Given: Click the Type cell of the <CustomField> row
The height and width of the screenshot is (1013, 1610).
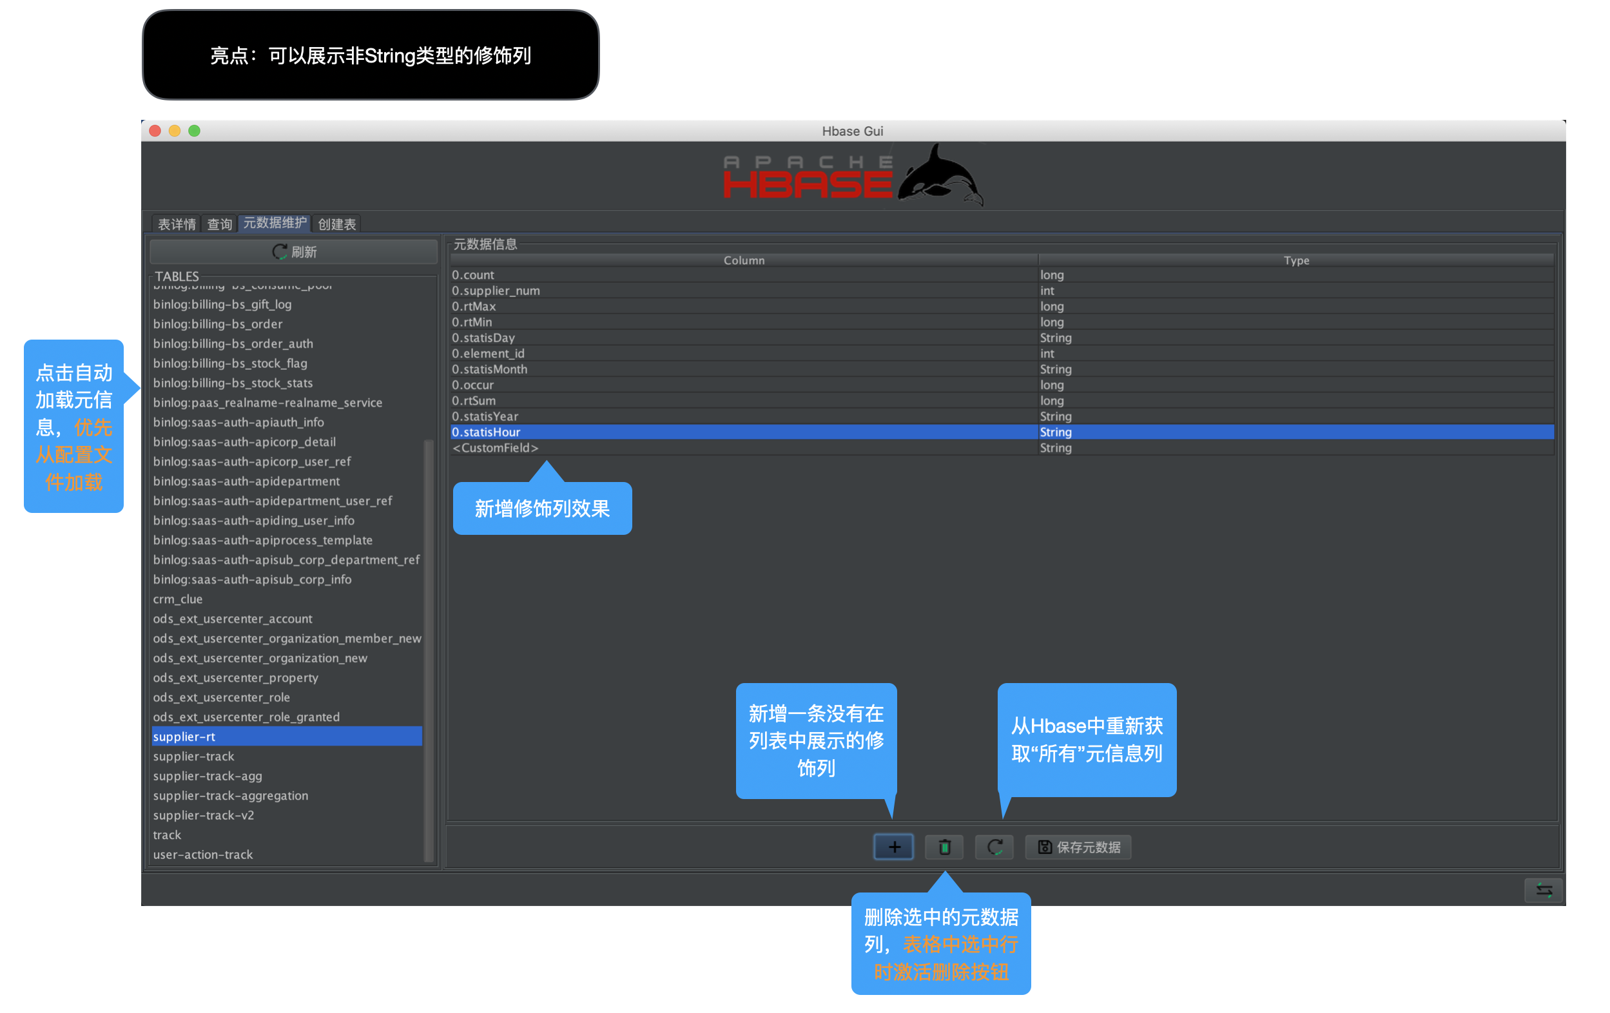Looking at the screenshot, I should pos(1056,448).
